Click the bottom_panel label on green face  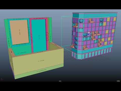tap(22, 53)
